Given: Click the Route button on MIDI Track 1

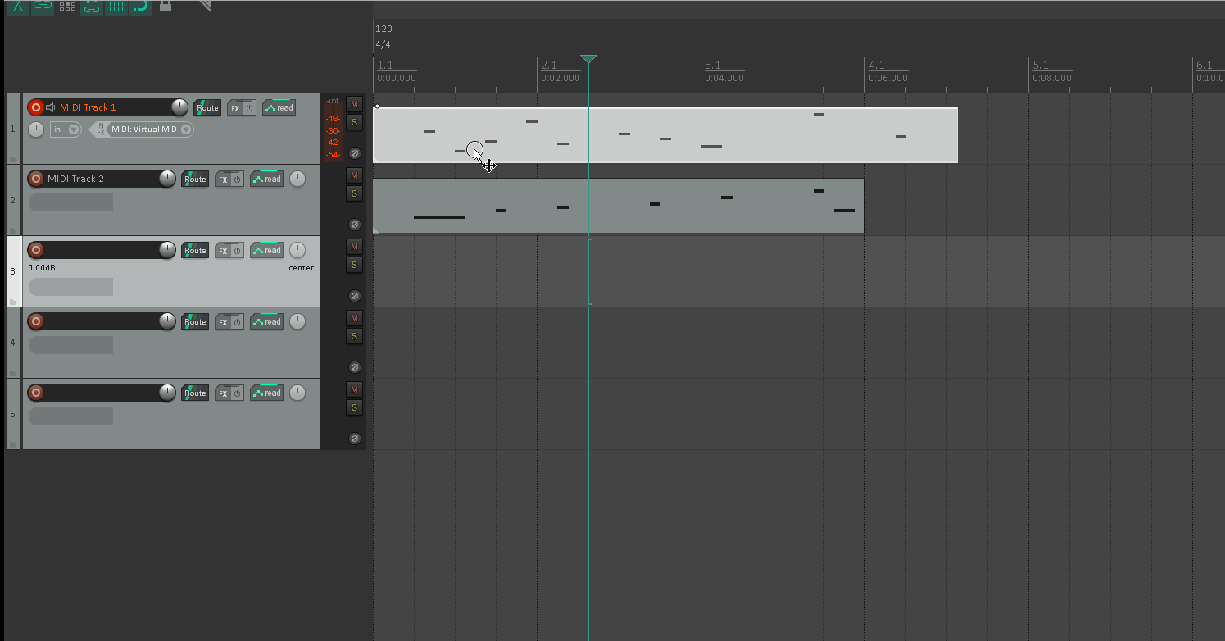Looking at the screenshot, I should point(207,108).
